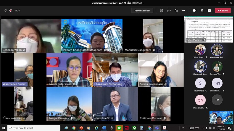Click the shield security icon

(x=6, y=11)
